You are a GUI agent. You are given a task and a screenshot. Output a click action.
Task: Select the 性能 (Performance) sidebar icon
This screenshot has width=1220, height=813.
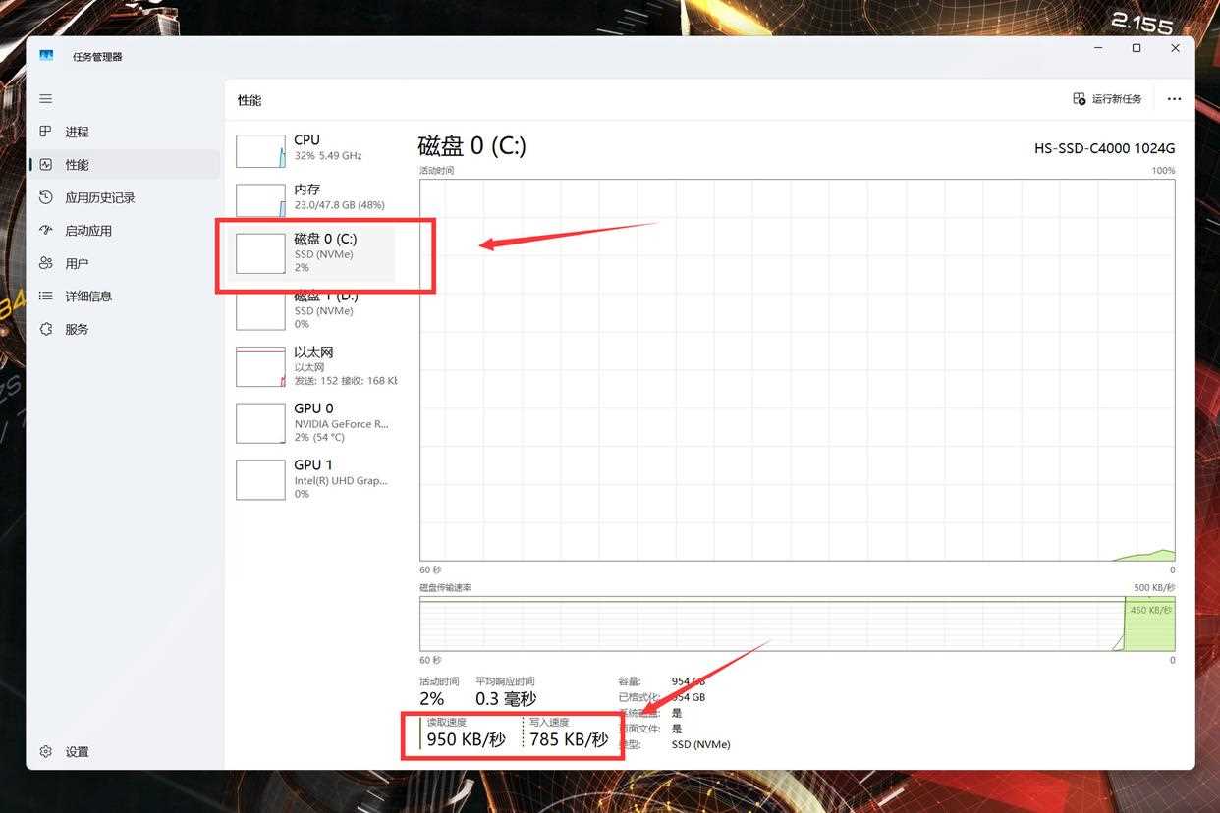tap(45, 165)
